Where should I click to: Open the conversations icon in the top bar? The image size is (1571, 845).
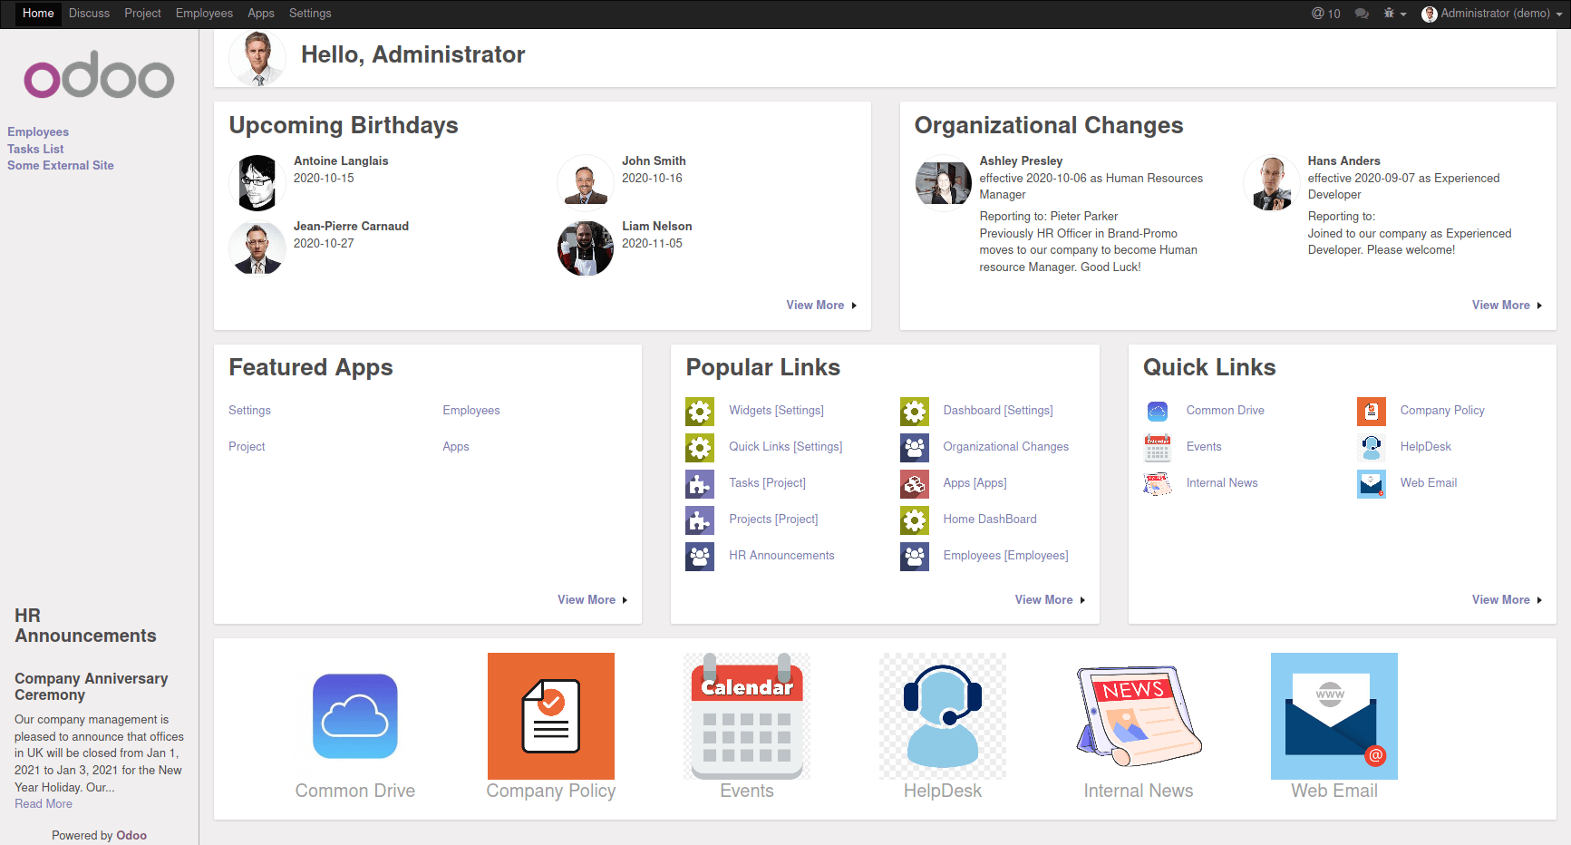click(x=1362, y=14)
